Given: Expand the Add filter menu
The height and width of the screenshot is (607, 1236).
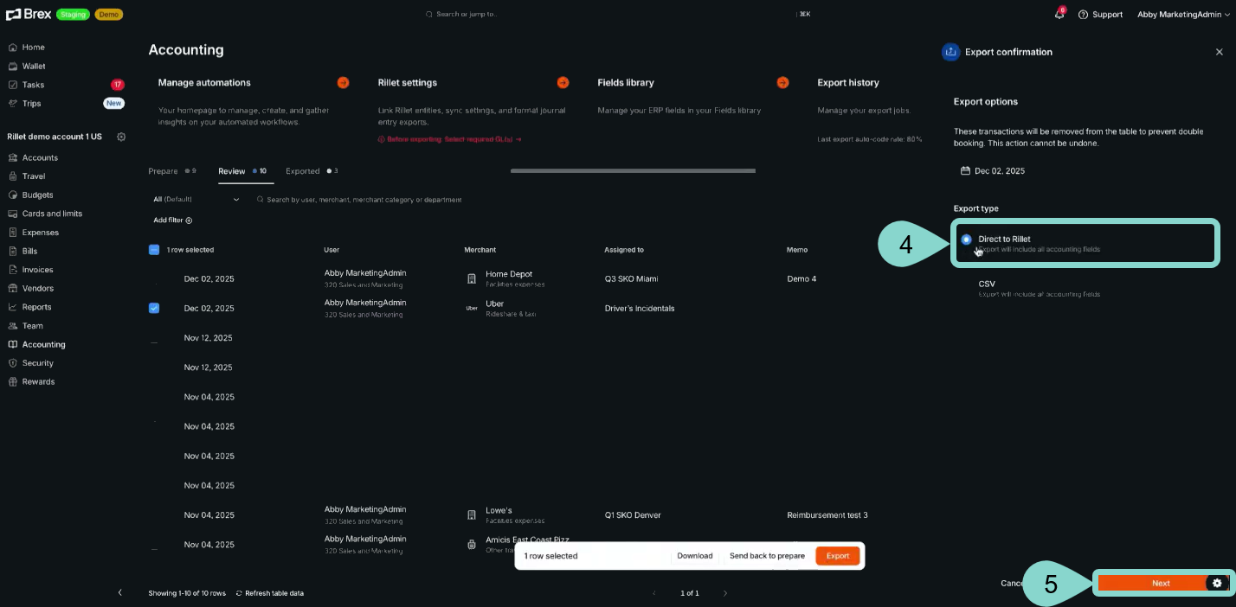Looking at the screenshot, I should pyautogui.click(x=172, y=220).
